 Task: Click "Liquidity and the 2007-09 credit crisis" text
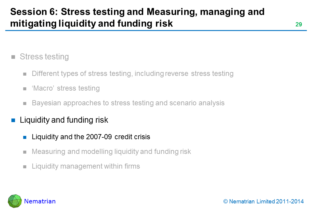(91, 137)
